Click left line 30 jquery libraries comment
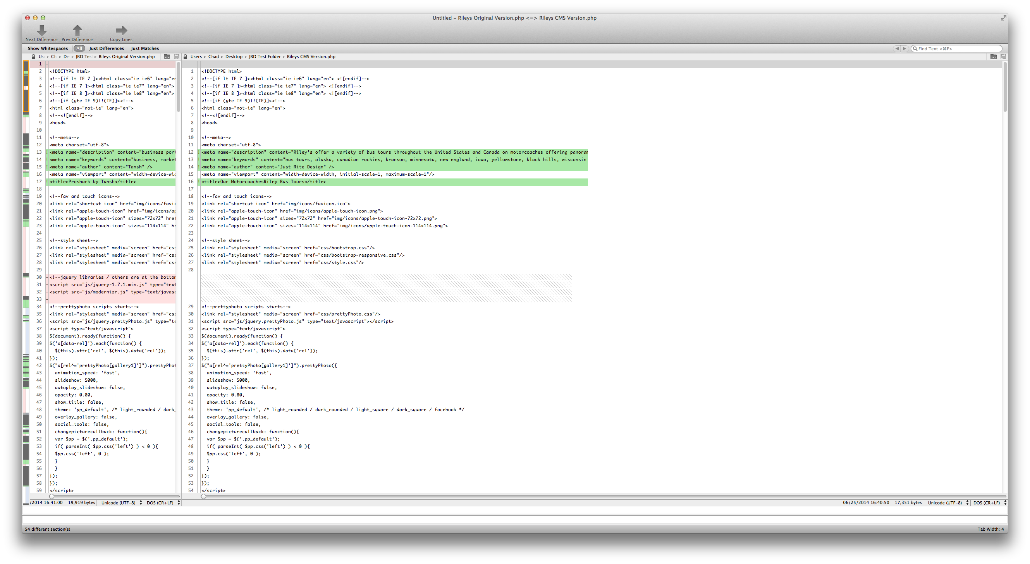Image resolution: width=1030 pixels, height=564 pixels. pyautogui.click(x=112, y=277)
